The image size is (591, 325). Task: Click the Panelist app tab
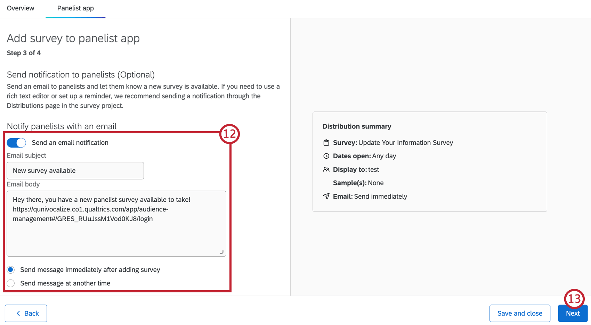click(x=75, y=8)
